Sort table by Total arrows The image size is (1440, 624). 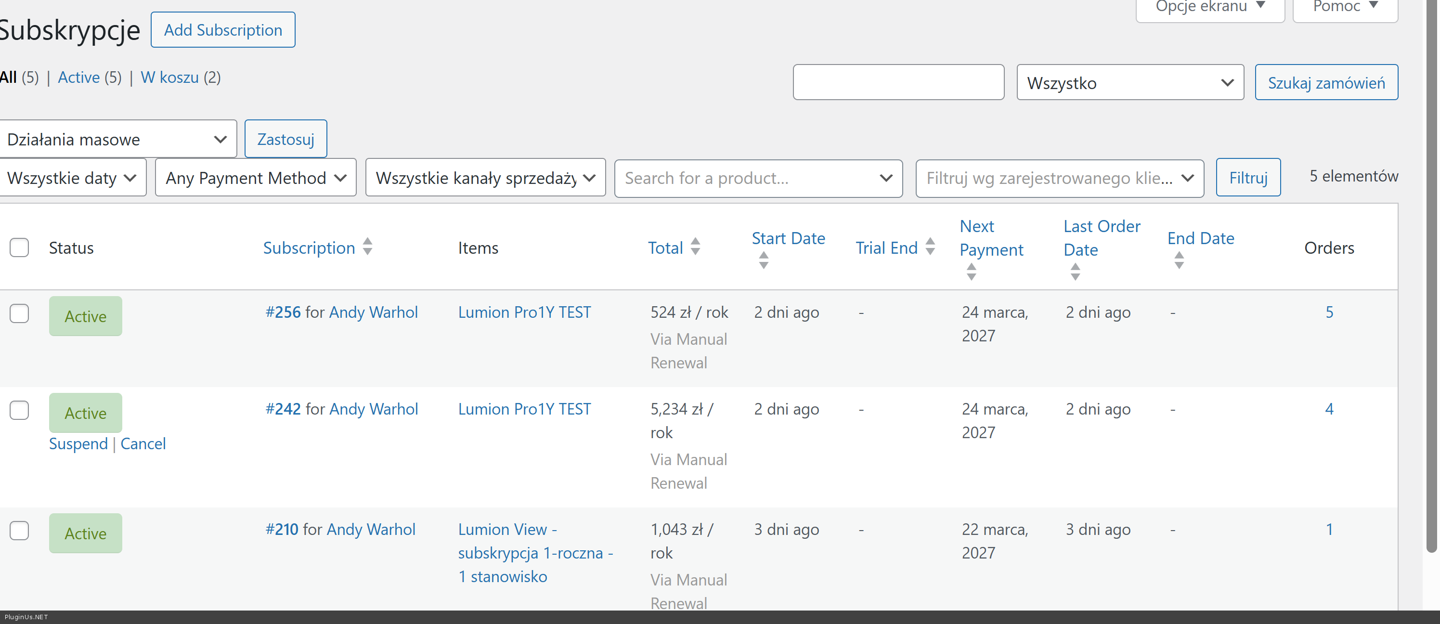point(695,247)
